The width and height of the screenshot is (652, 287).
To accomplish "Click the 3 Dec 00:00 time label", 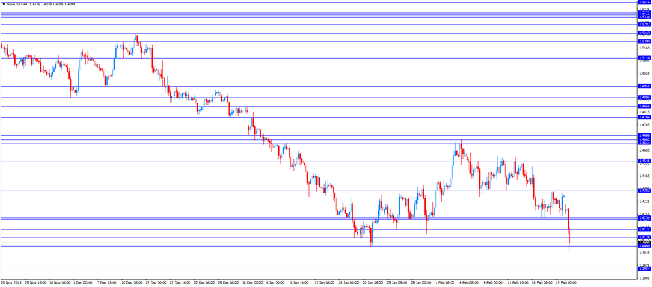I will click(x=82, y=283).
